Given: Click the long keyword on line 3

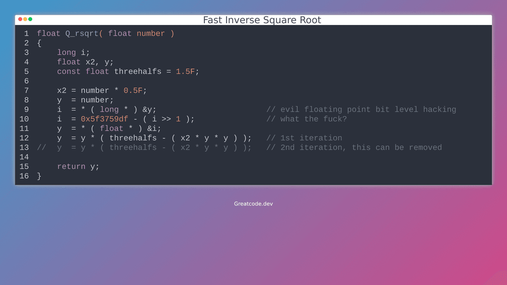Looking at the screenshot, I should click(66, 52).
